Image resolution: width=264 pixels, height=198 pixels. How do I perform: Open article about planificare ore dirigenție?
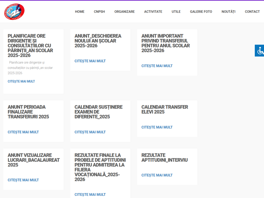pyautogui.click(x=21, y=81)
